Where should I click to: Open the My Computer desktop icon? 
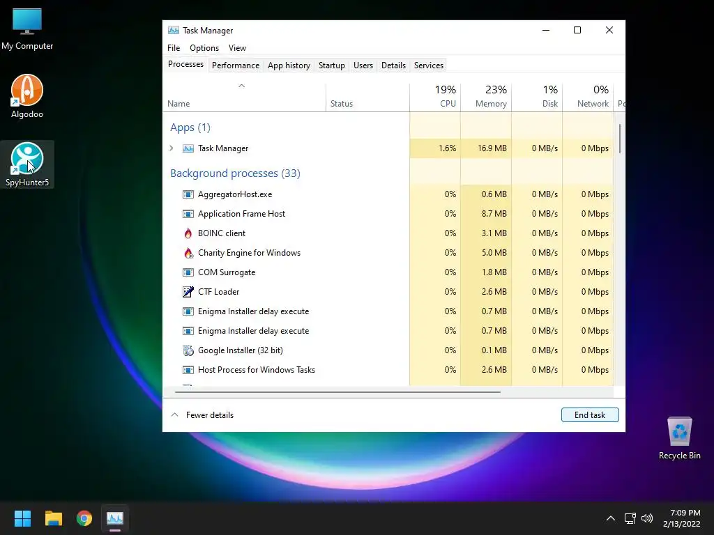(27, 28)
